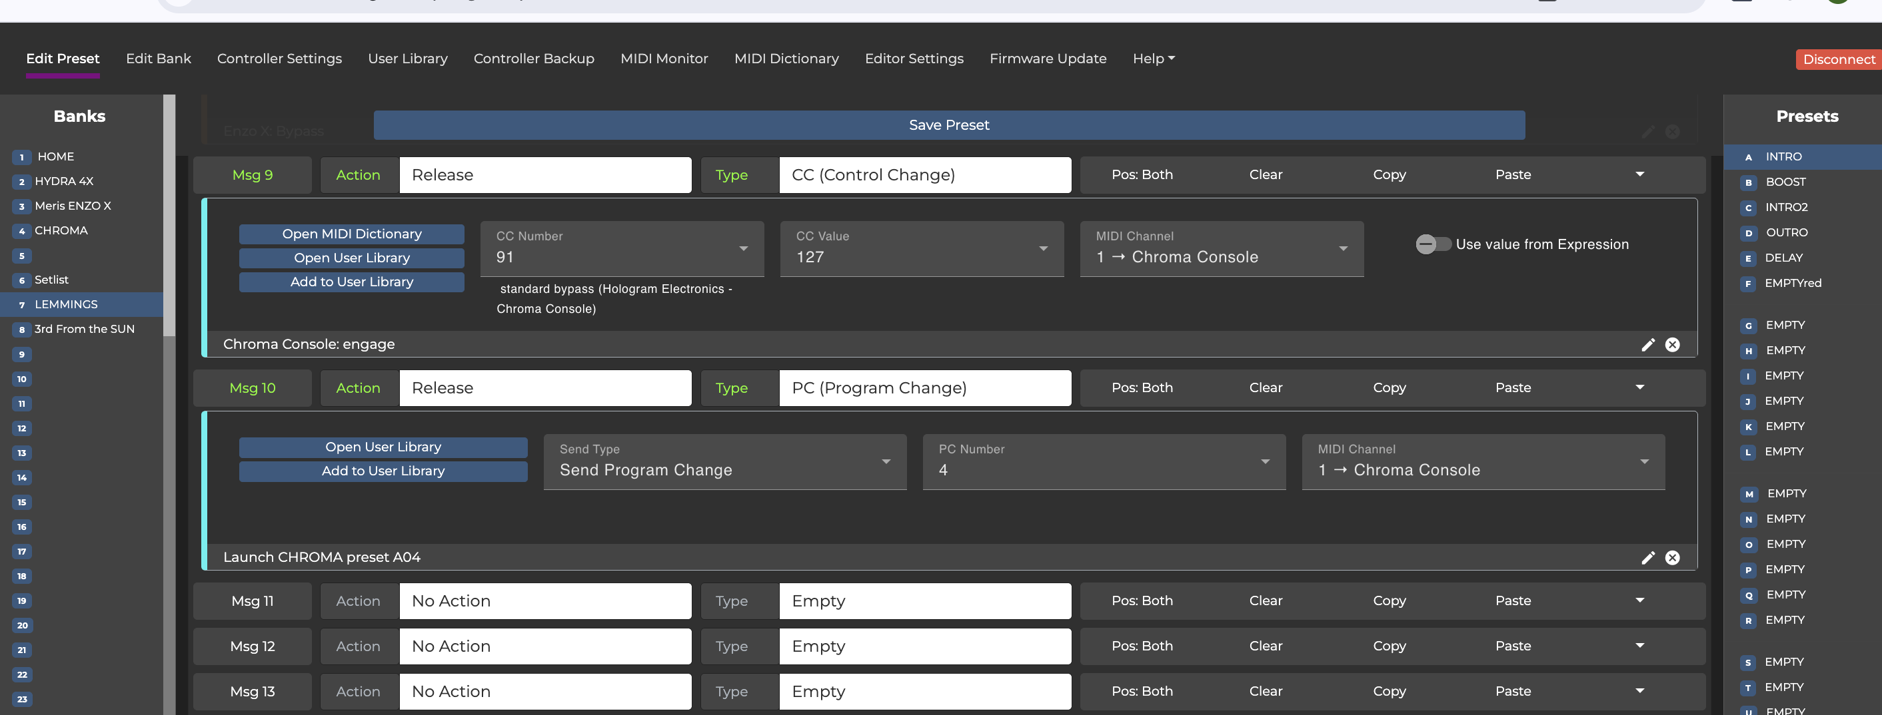Click bank 9 number badge
The width and height of the screenshot is (1882, 715).
pyautogui.click(x=22, y=355)
